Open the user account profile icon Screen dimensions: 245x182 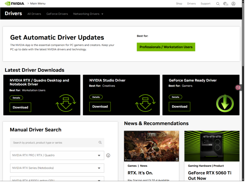pyautogui.click(x=233, y=3)
